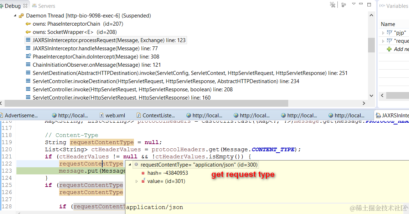Select ServletDestination invoke stack frame line 251

(190, 73)
